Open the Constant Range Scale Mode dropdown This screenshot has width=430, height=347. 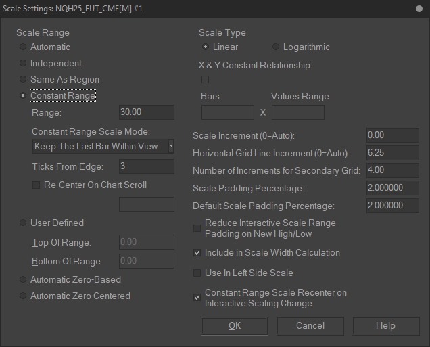103,146
